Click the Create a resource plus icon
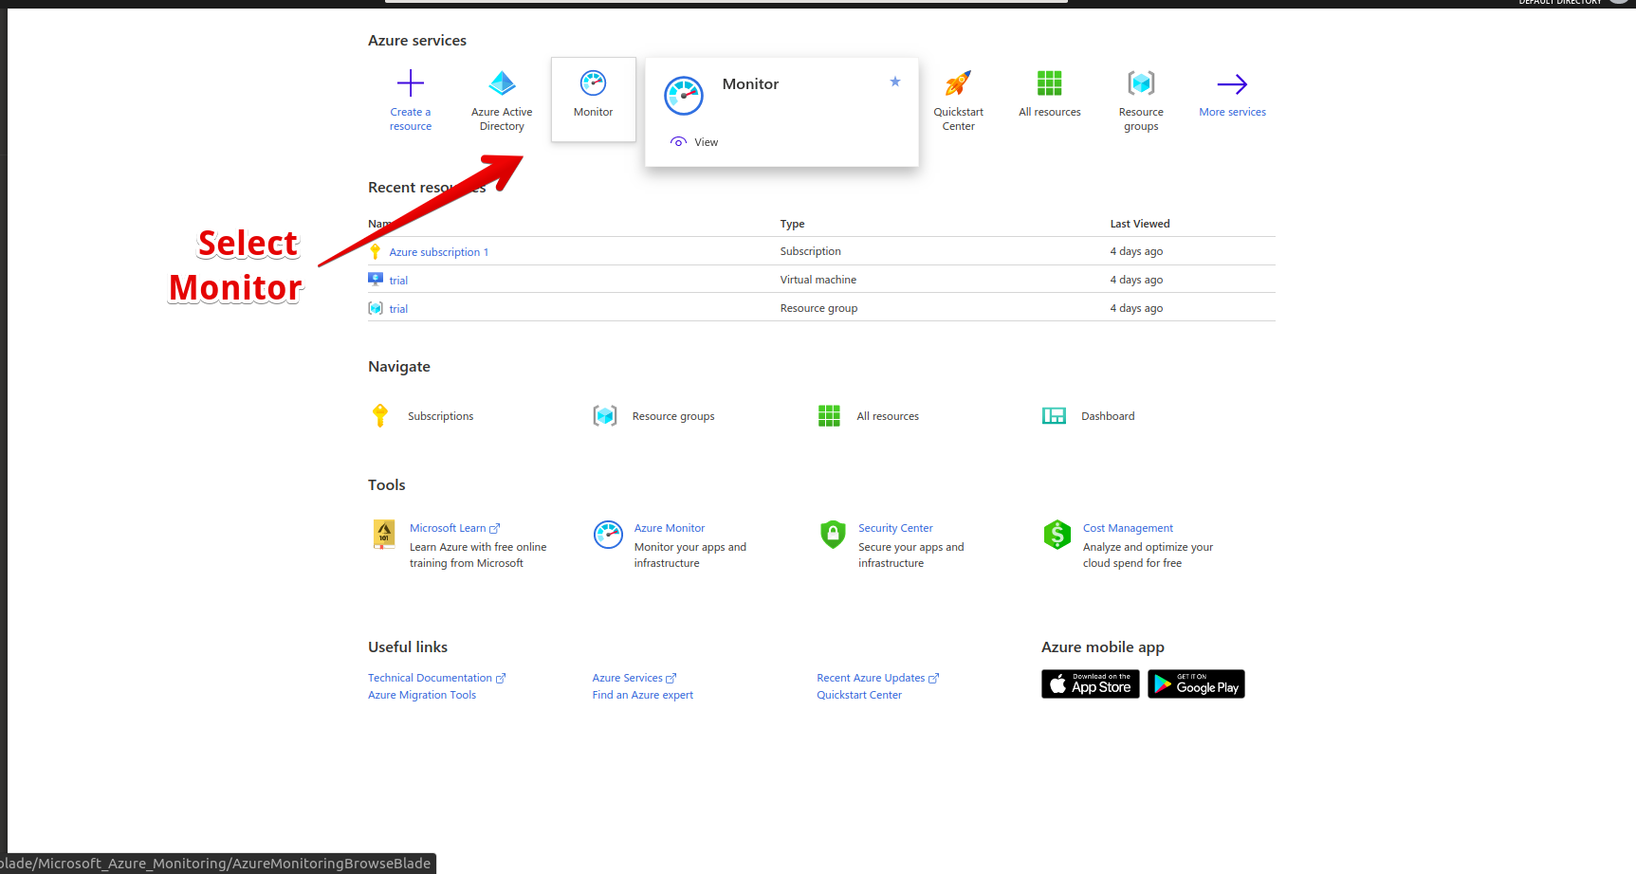1636x874 pixels. pyautogui.click(x=411, y=83)
